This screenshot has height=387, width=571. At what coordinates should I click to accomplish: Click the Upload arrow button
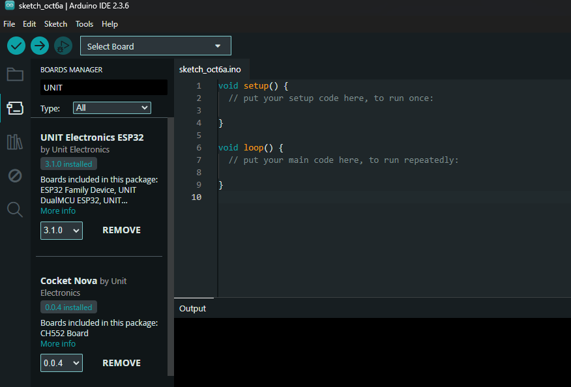[x=40, y=46]
